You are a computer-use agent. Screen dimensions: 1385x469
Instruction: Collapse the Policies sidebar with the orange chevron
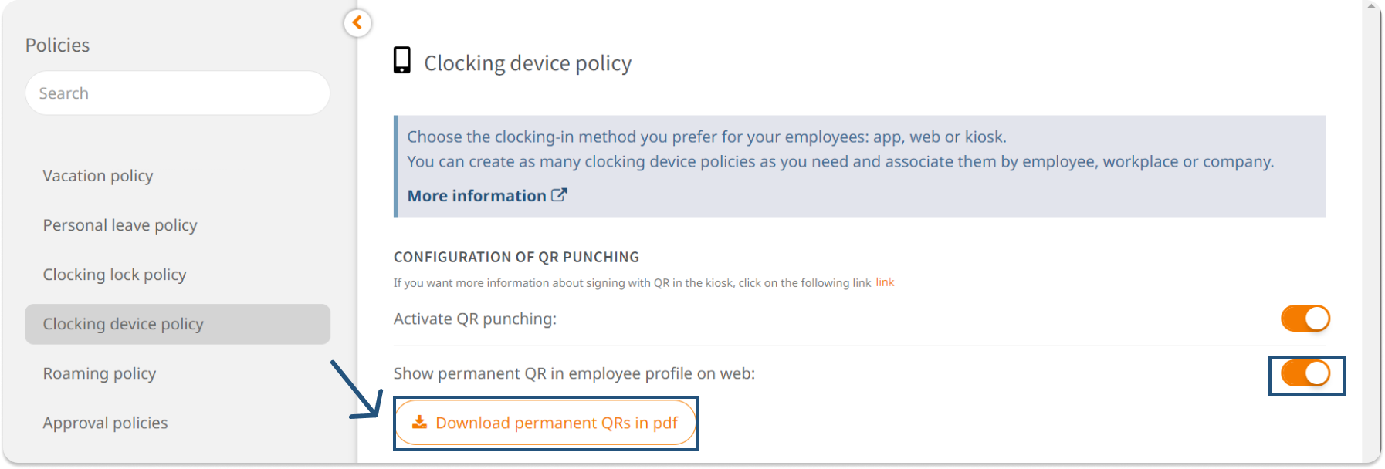357,23
